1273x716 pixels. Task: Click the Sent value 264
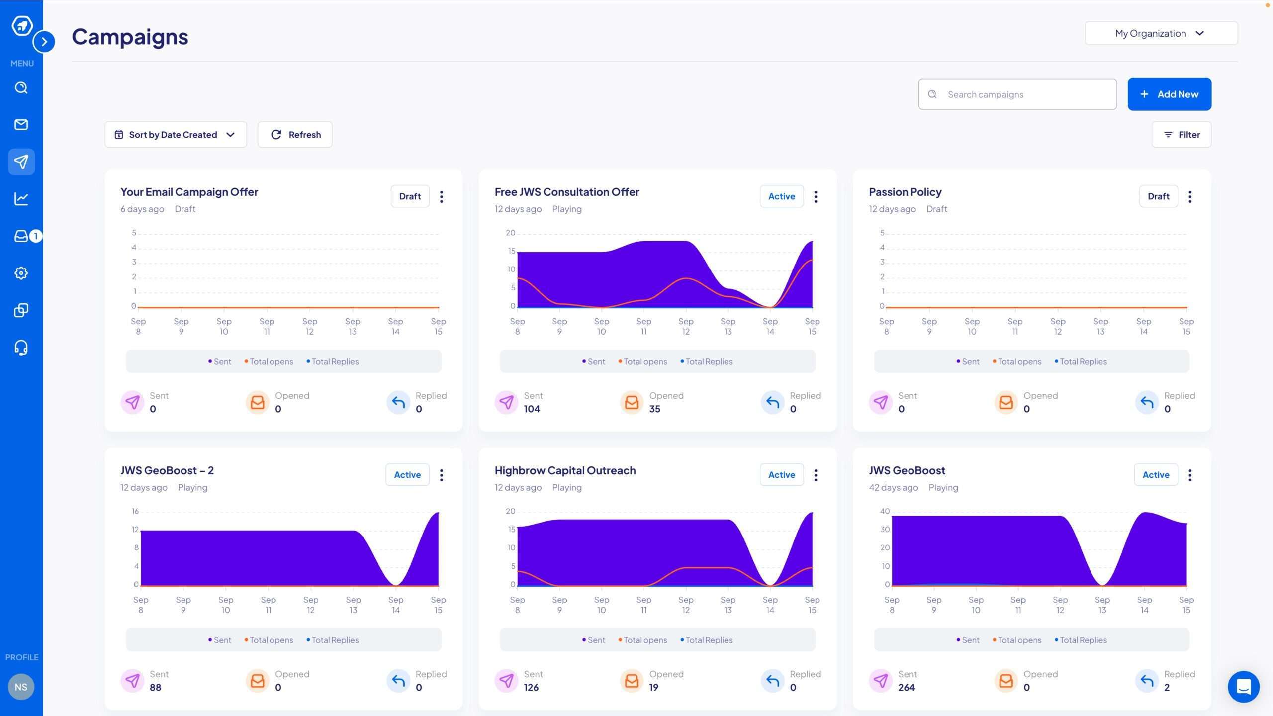click(x=906, y=687)
